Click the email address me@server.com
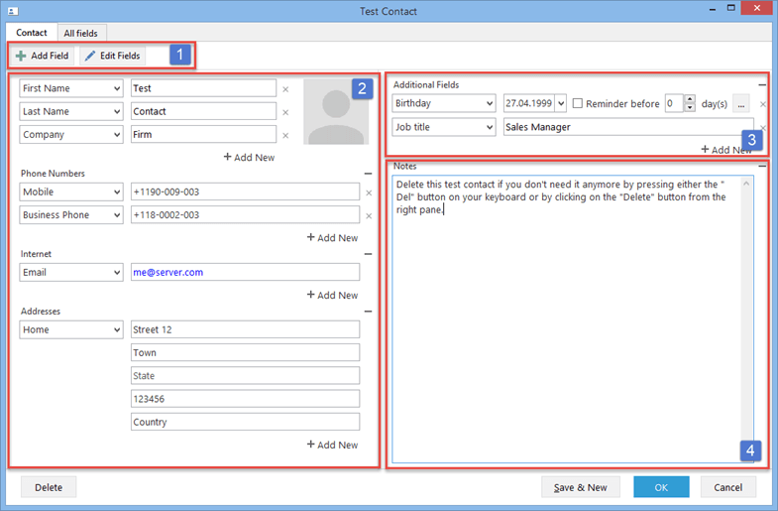Screen dimensions: 778x511 click(x=168, y=272)
